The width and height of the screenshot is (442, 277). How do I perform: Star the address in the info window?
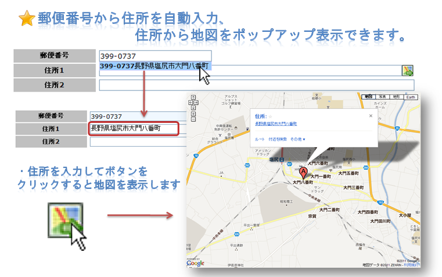click(x=270, y=116)
